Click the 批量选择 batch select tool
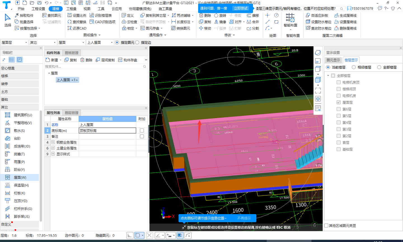The width and height of the screenshot is (403, 242). coord(24,22)
